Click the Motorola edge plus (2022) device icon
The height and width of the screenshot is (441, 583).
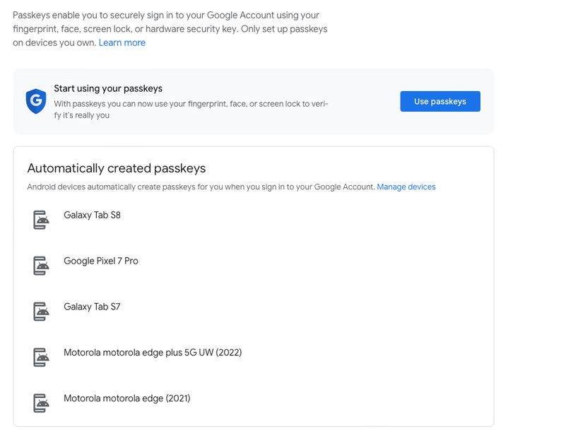coord(40,356)
